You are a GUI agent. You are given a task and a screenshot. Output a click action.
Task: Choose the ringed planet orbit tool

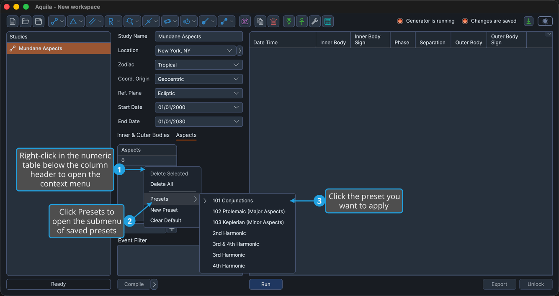point(170,21)
